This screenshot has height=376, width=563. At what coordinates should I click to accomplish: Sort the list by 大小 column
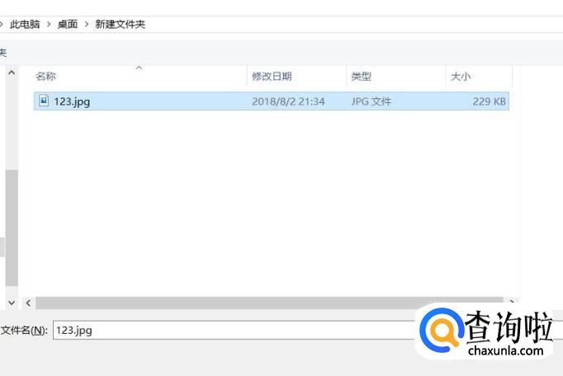click(460, 76)
